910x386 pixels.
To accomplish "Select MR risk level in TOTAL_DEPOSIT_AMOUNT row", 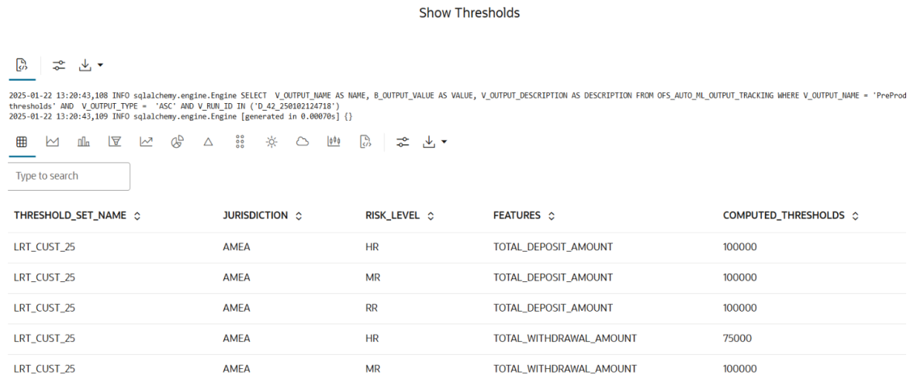I will click(373, 277).
